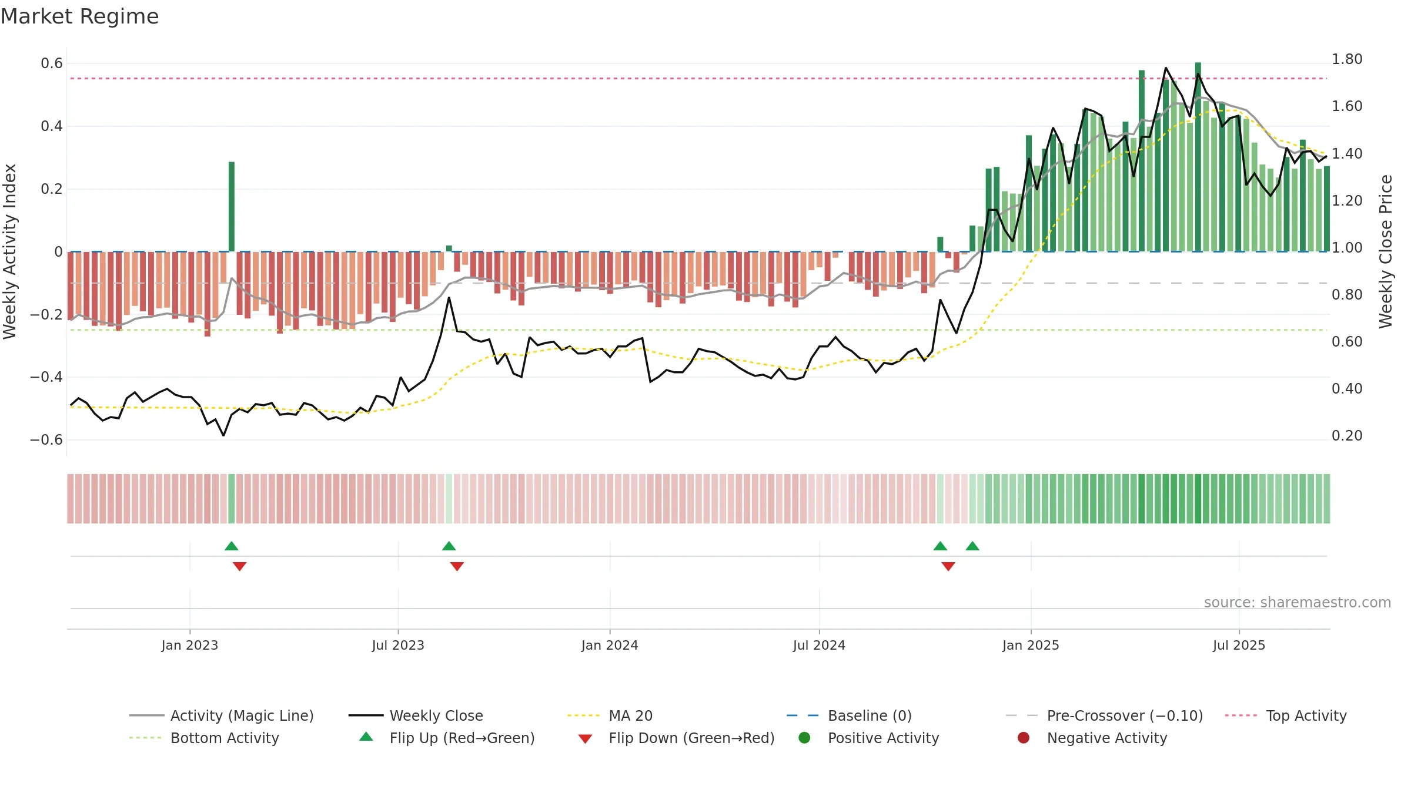
Task: Click the Positive Activity legend entry
Action: coord(869,738)
